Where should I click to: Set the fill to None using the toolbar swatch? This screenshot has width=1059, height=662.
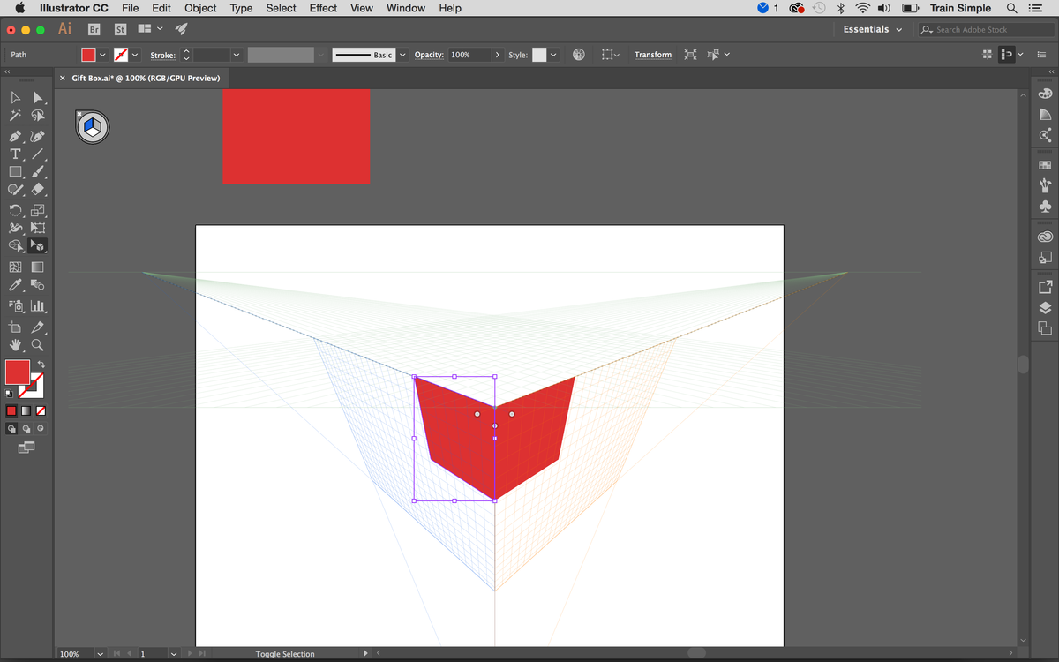pos(41,411)
